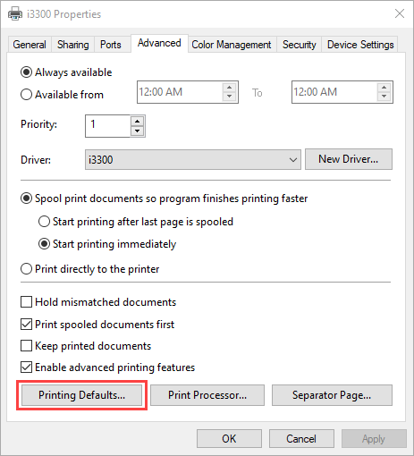Go to the Ports tab
This screenshot has height=456, width=414.
pos(111,45)
